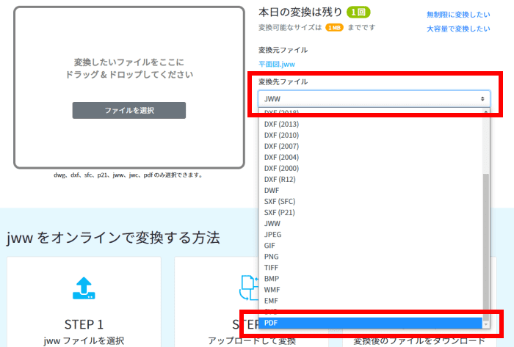Click the 平面図.jww source file link

(277, 64)
